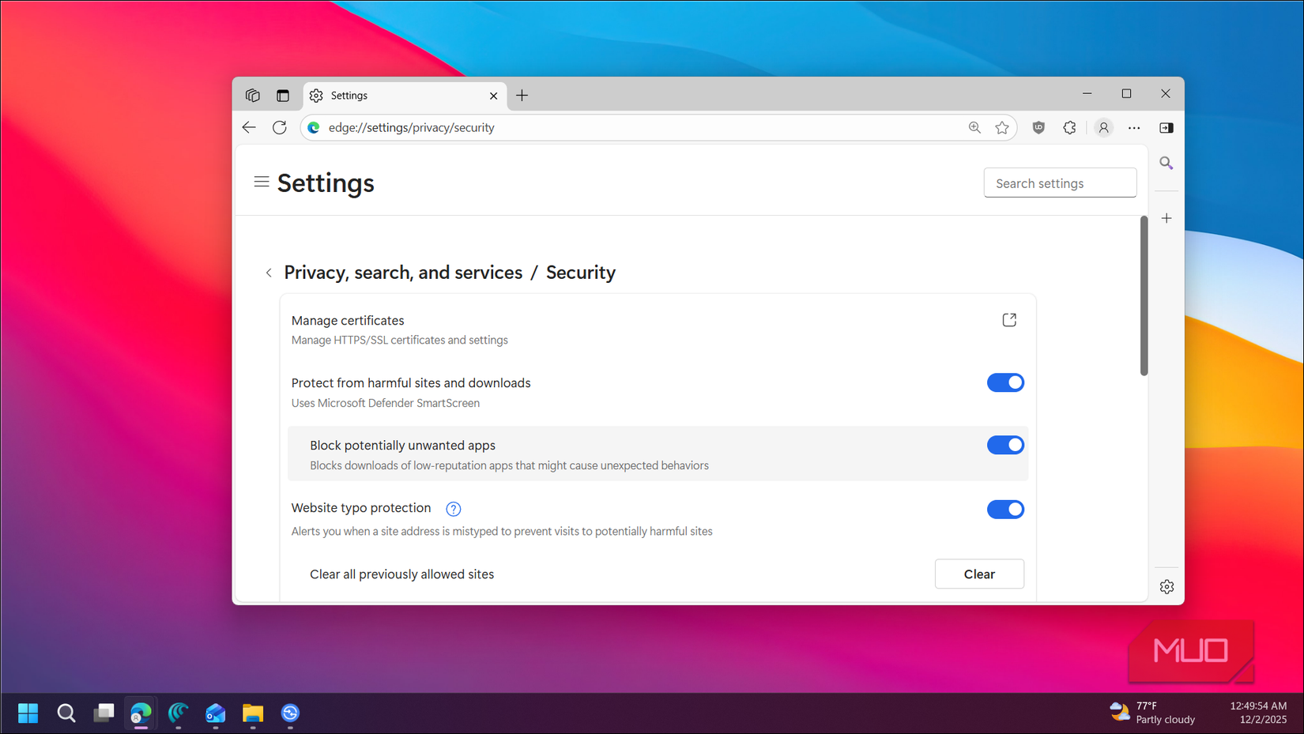The width and height of the screenshot is (1304, 734).
Task: Clear all previously allowed sites
Action: tap(979, 574)
